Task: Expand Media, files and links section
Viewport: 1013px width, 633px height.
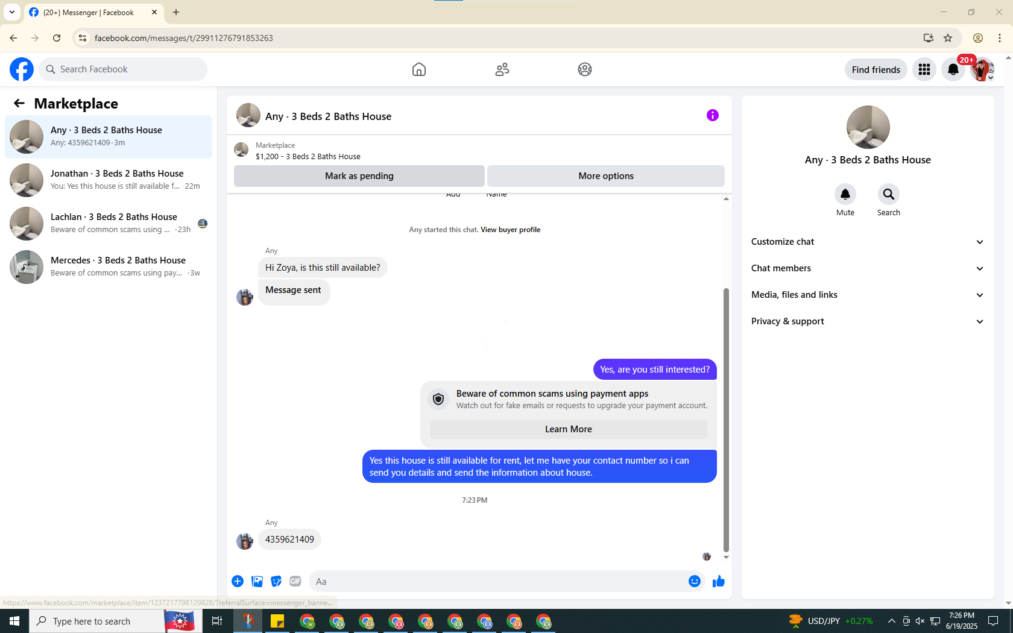Action: tap(868, 295)
